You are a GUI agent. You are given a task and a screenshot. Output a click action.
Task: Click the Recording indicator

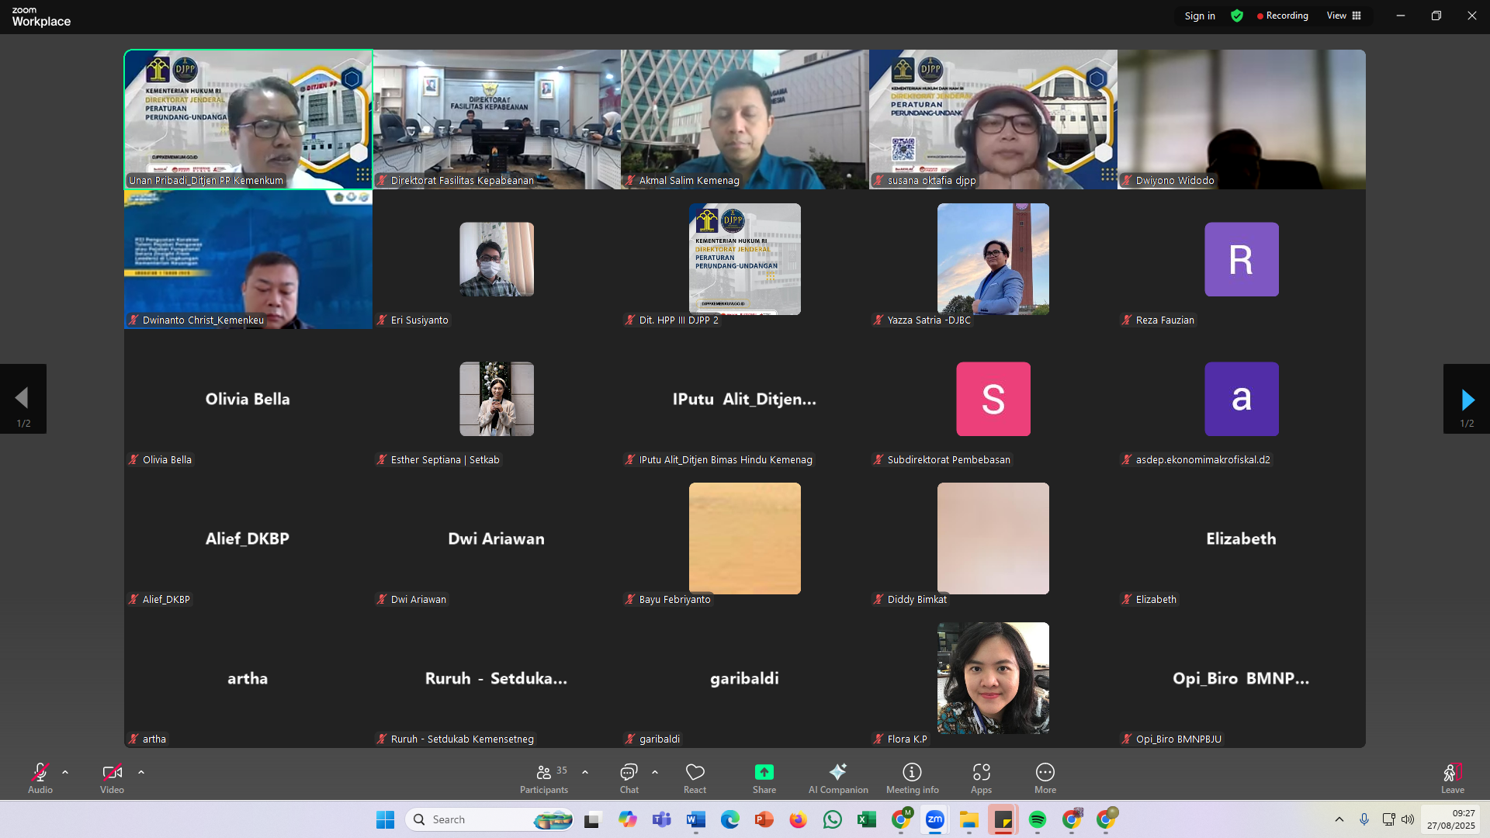coord(1282,16)
